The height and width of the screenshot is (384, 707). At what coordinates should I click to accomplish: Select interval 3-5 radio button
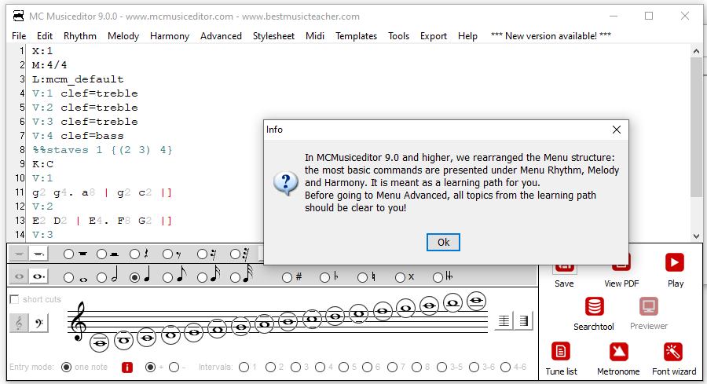(x=441, y=368)
